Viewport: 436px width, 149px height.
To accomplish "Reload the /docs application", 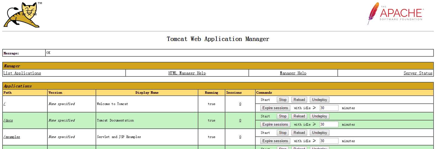I will pos(299,116).
